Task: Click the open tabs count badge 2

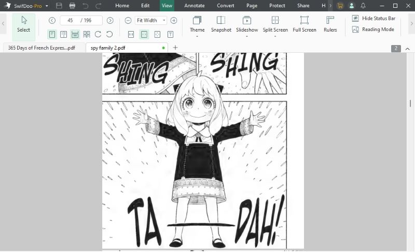Action: click(396, 48)
